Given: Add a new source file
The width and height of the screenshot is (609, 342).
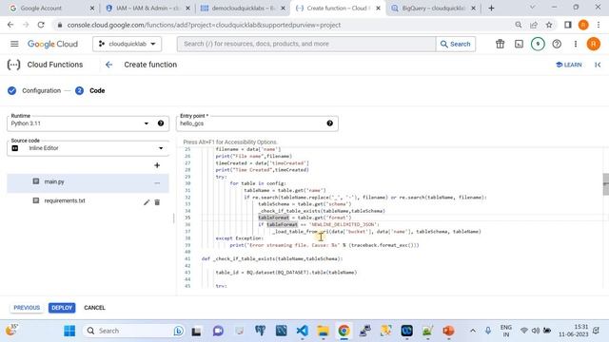Looking at the screenshot, I should 157,165.
